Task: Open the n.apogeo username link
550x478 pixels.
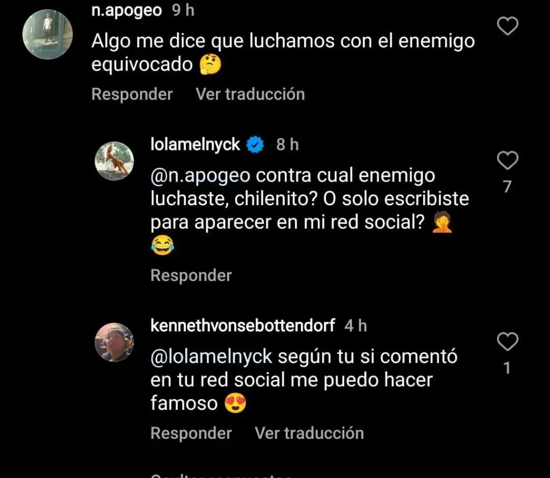Action: click(x=127, y=11)
